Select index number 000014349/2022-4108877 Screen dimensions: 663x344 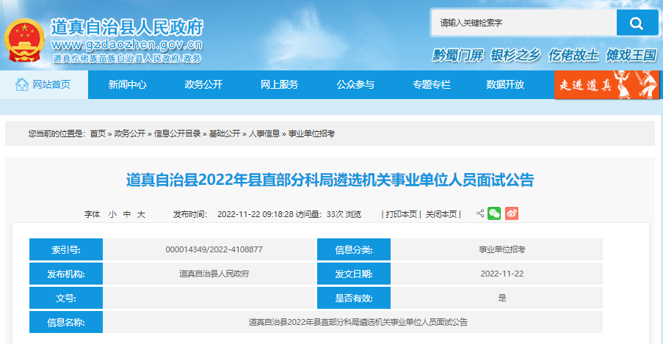click(x=214, y=249)
